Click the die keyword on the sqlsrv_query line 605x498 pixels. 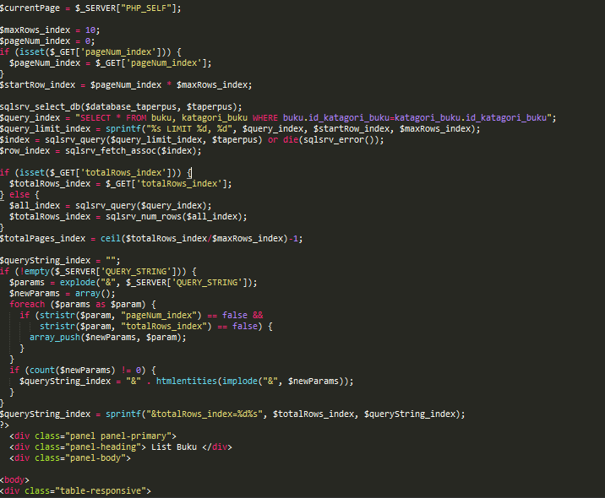pos(291,139)
